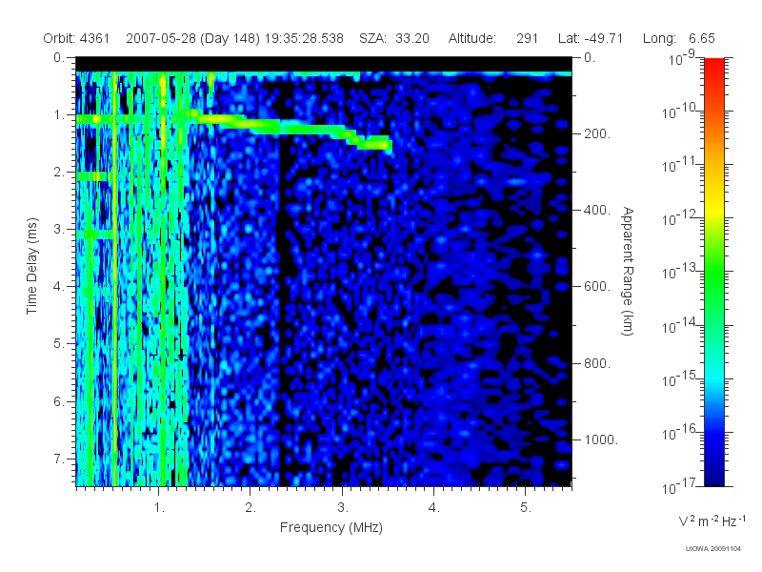
Task: Click the 10^-9 color scale label
Action: [682, 58]
